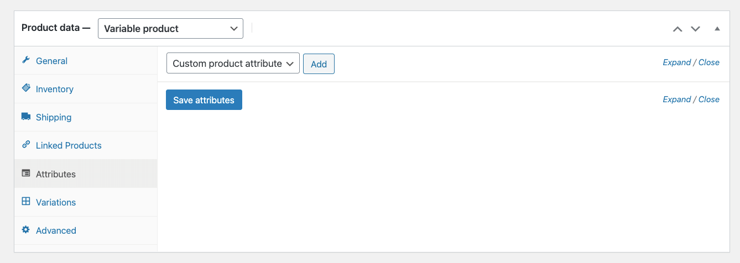Click the Shipping truck icon
Screen dimensions: 740x263
[25, 117]
